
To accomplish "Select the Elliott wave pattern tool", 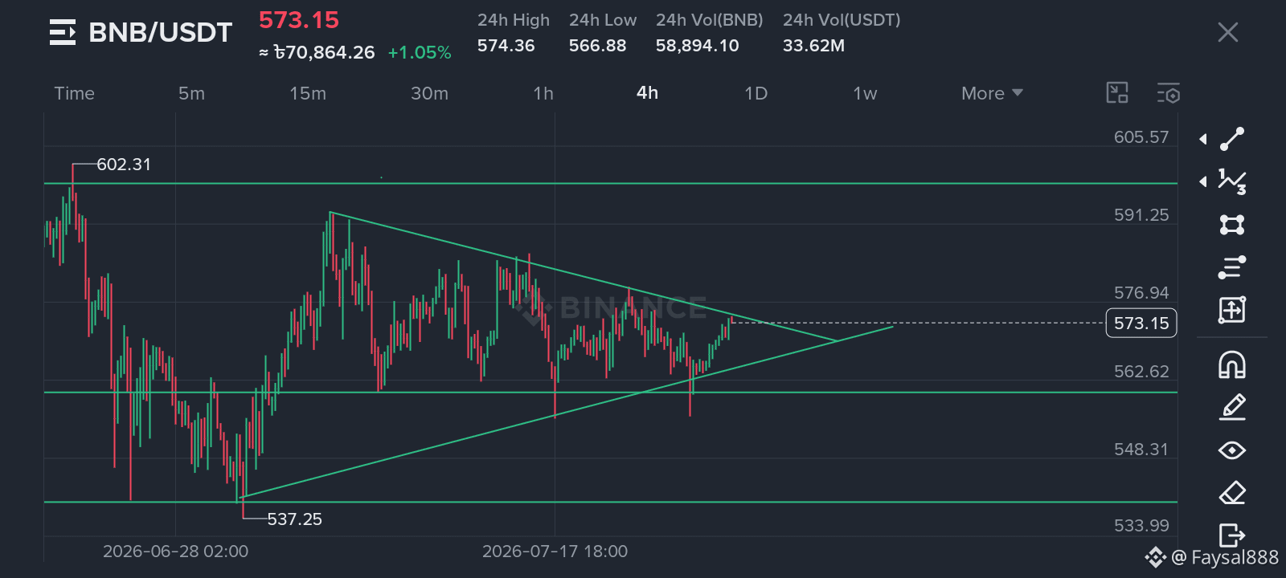I will click(x=1232, y=181).
